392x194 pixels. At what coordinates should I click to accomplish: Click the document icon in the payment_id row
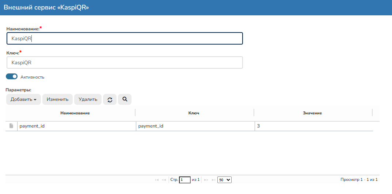coord(11,126)
